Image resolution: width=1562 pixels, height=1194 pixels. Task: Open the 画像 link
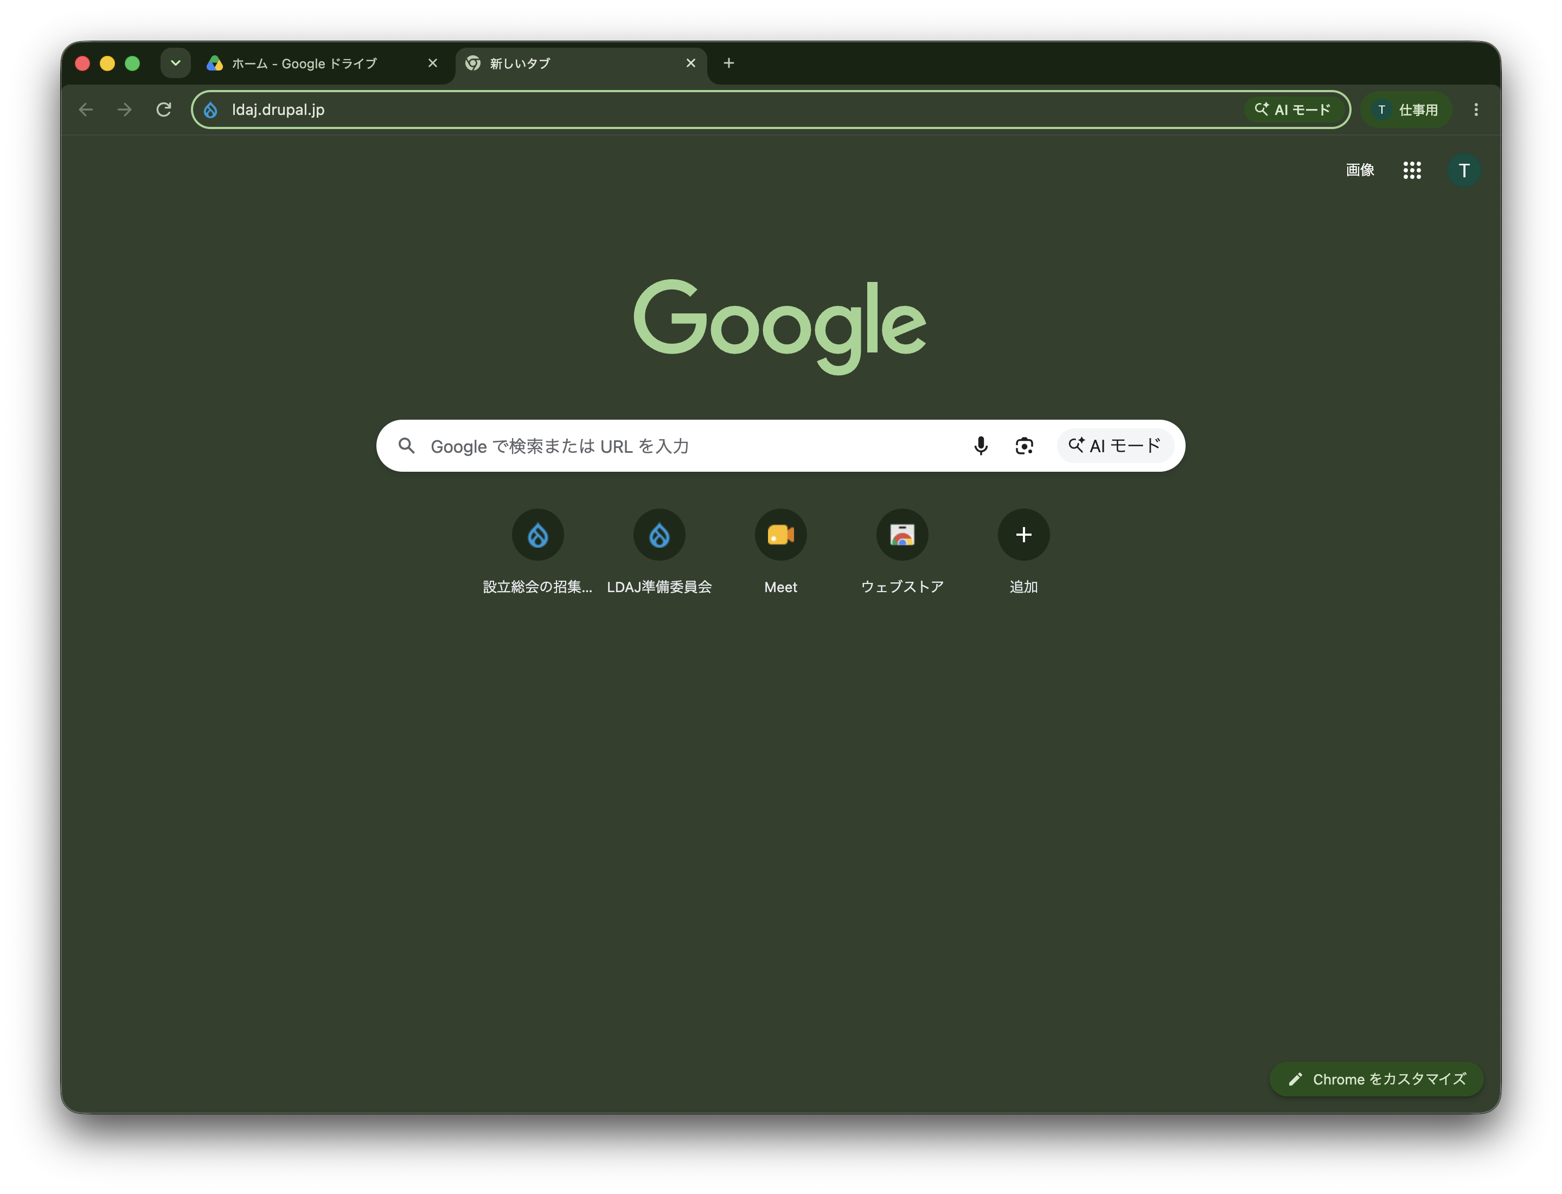[x=1359, y=170]
